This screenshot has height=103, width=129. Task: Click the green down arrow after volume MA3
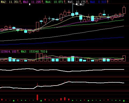click(x=46, y=51)
